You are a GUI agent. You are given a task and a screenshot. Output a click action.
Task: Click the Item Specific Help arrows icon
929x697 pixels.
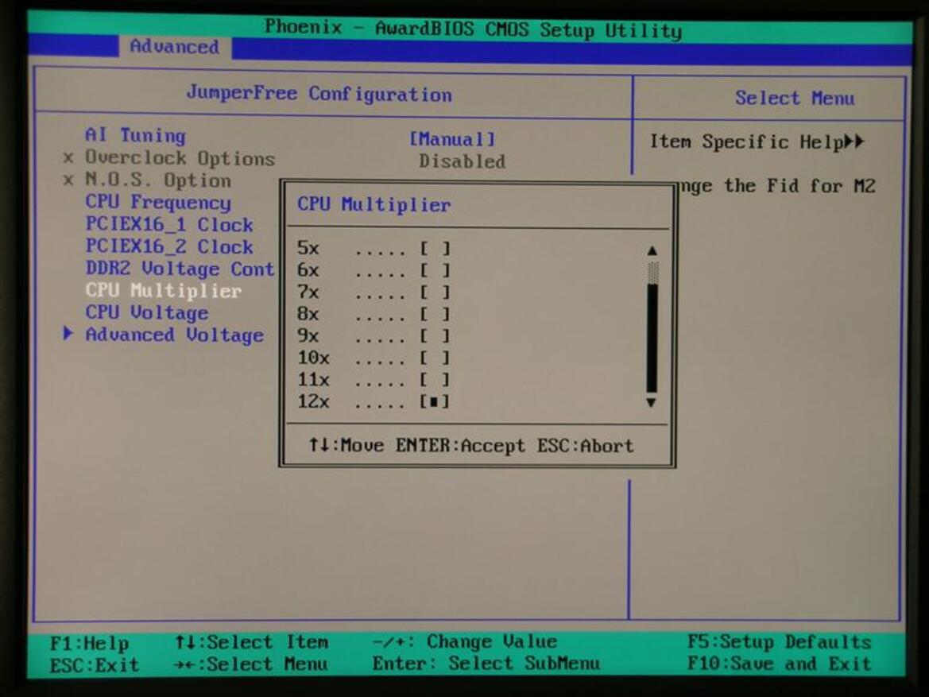point(854,141)
